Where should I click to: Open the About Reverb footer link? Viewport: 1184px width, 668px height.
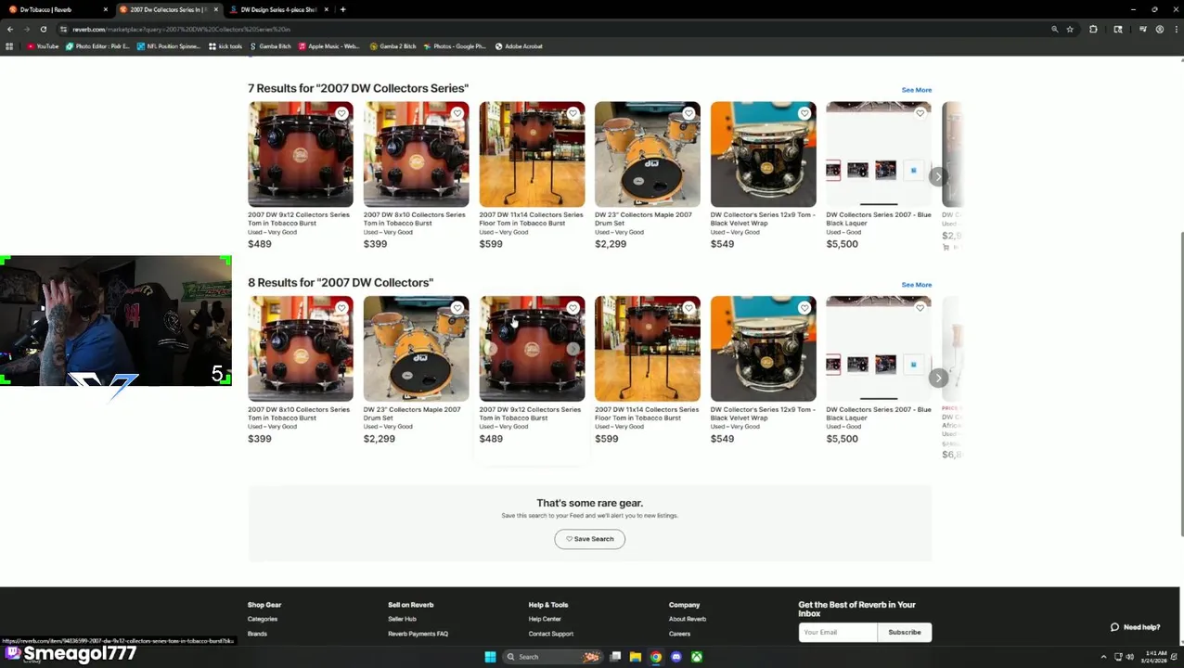coord(688,619)
